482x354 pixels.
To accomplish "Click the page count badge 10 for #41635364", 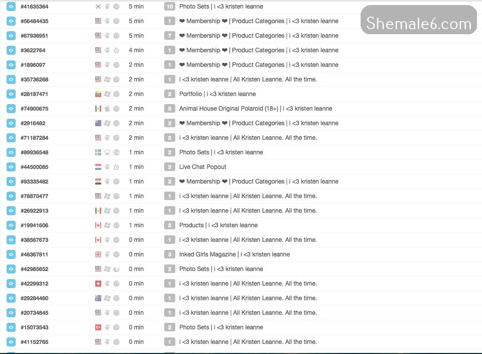I will click(x=170, y=7).
